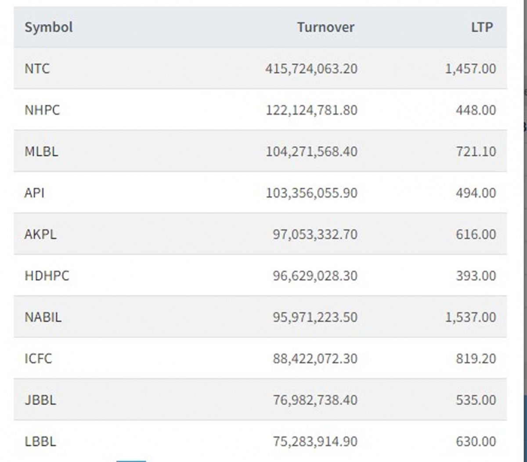Click the Symbol column header

coord(48,27)
